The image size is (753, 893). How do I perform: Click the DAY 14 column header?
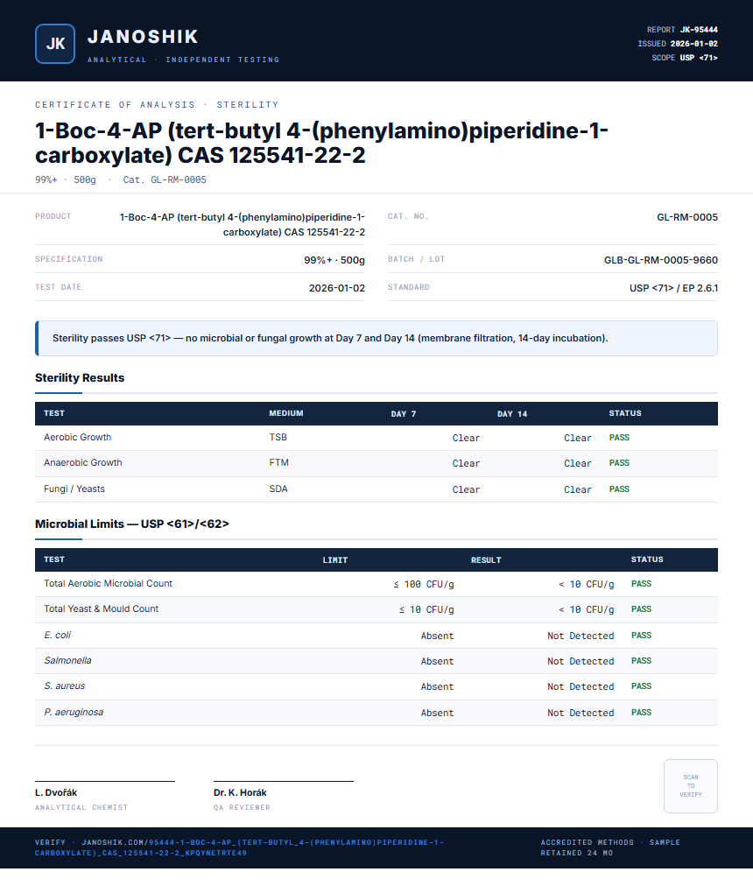point(512,414)
